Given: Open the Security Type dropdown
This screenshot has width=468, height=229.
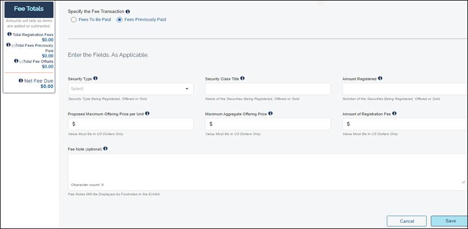Looking at the screenshot, I should point(130,89).
